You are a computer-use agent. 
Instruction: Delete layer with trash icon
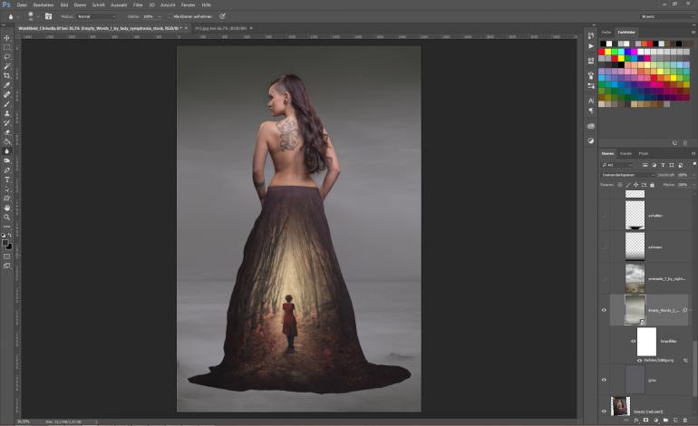point(685,420)
